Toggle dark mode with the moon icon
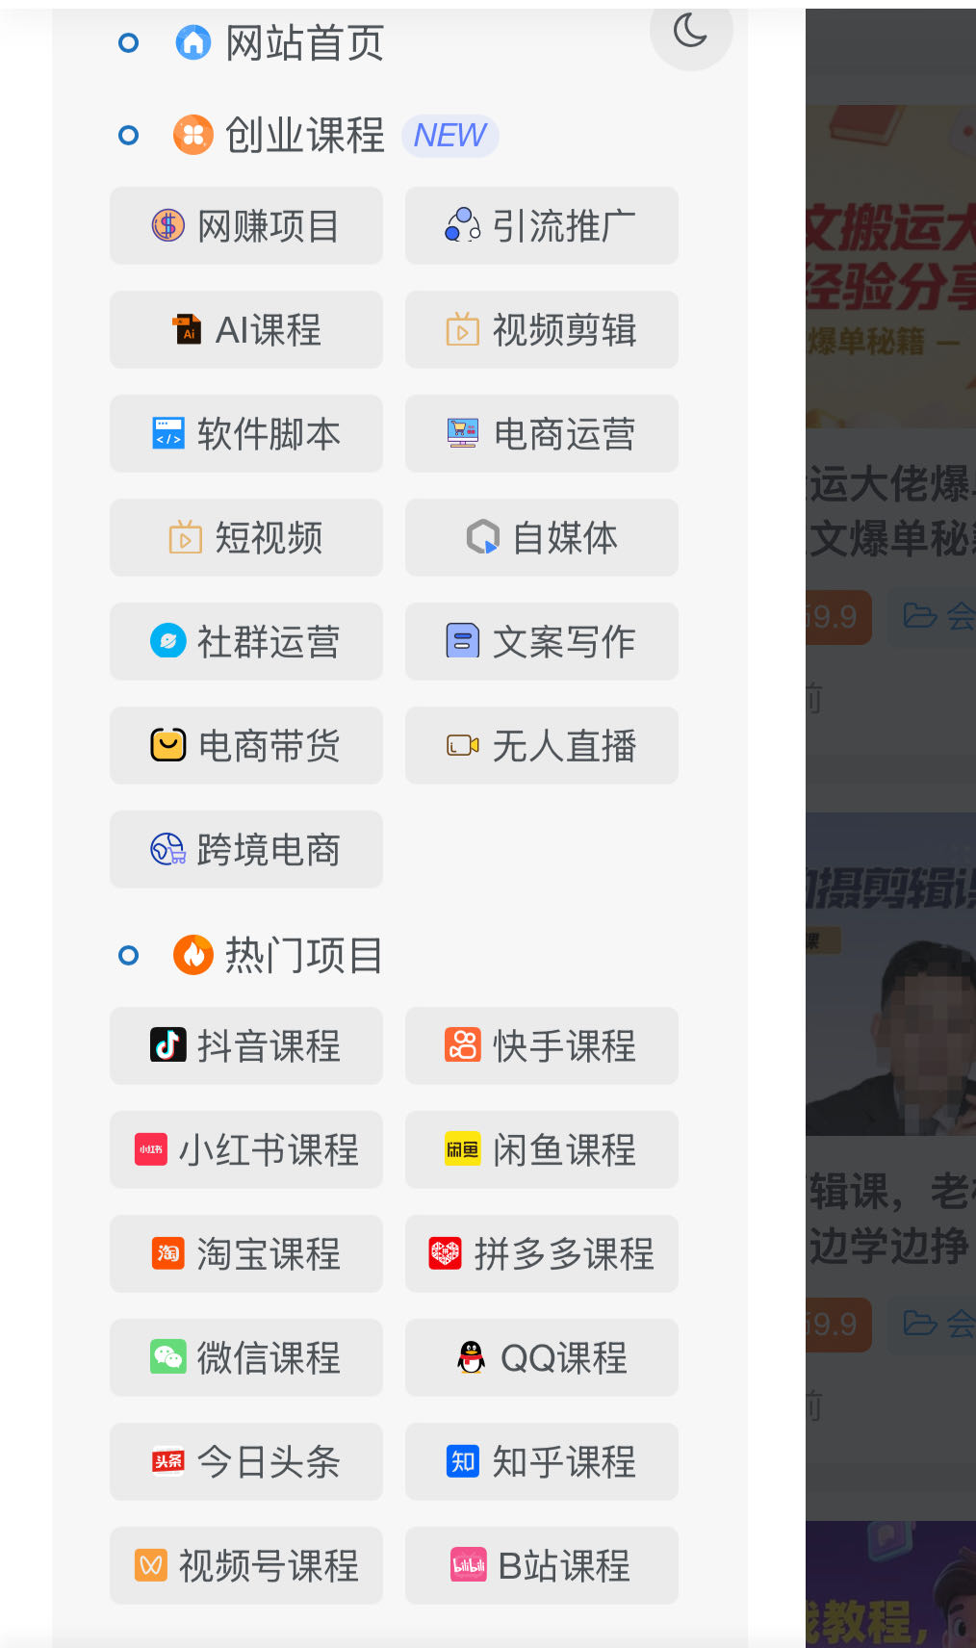 pos(691,30)
